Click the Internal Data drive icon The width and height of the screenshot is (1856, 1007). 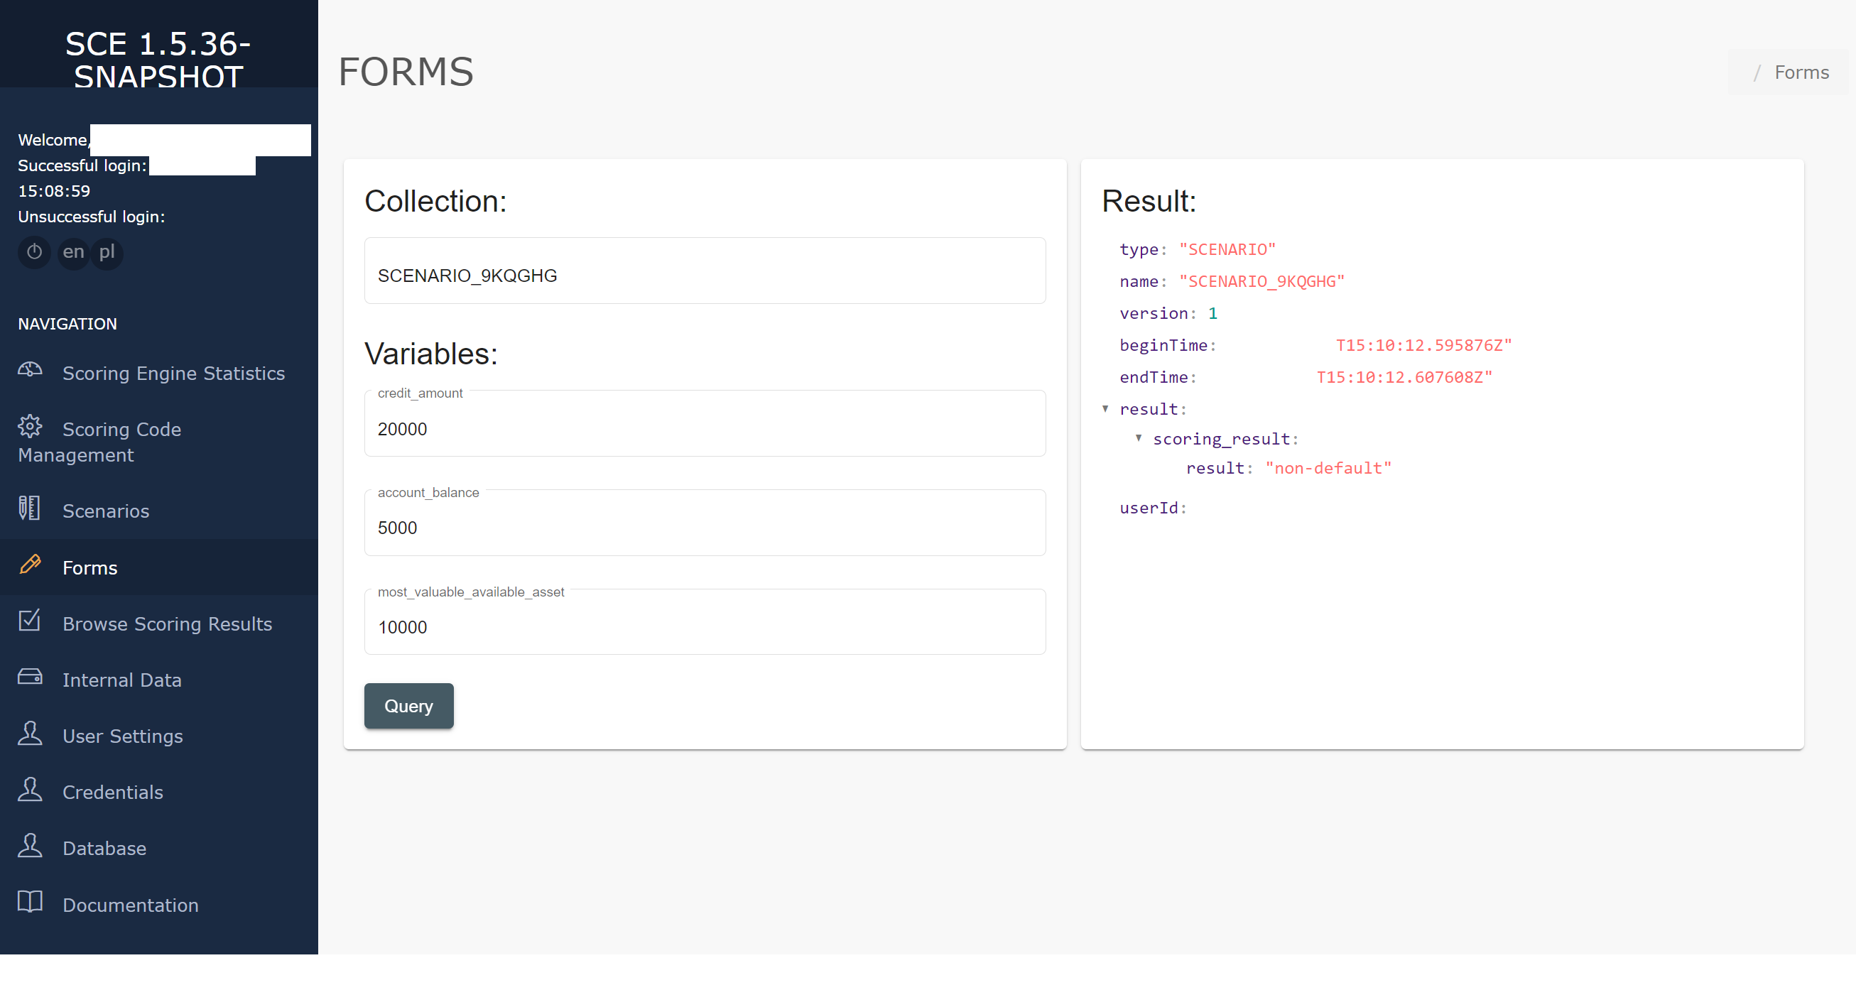30,677
